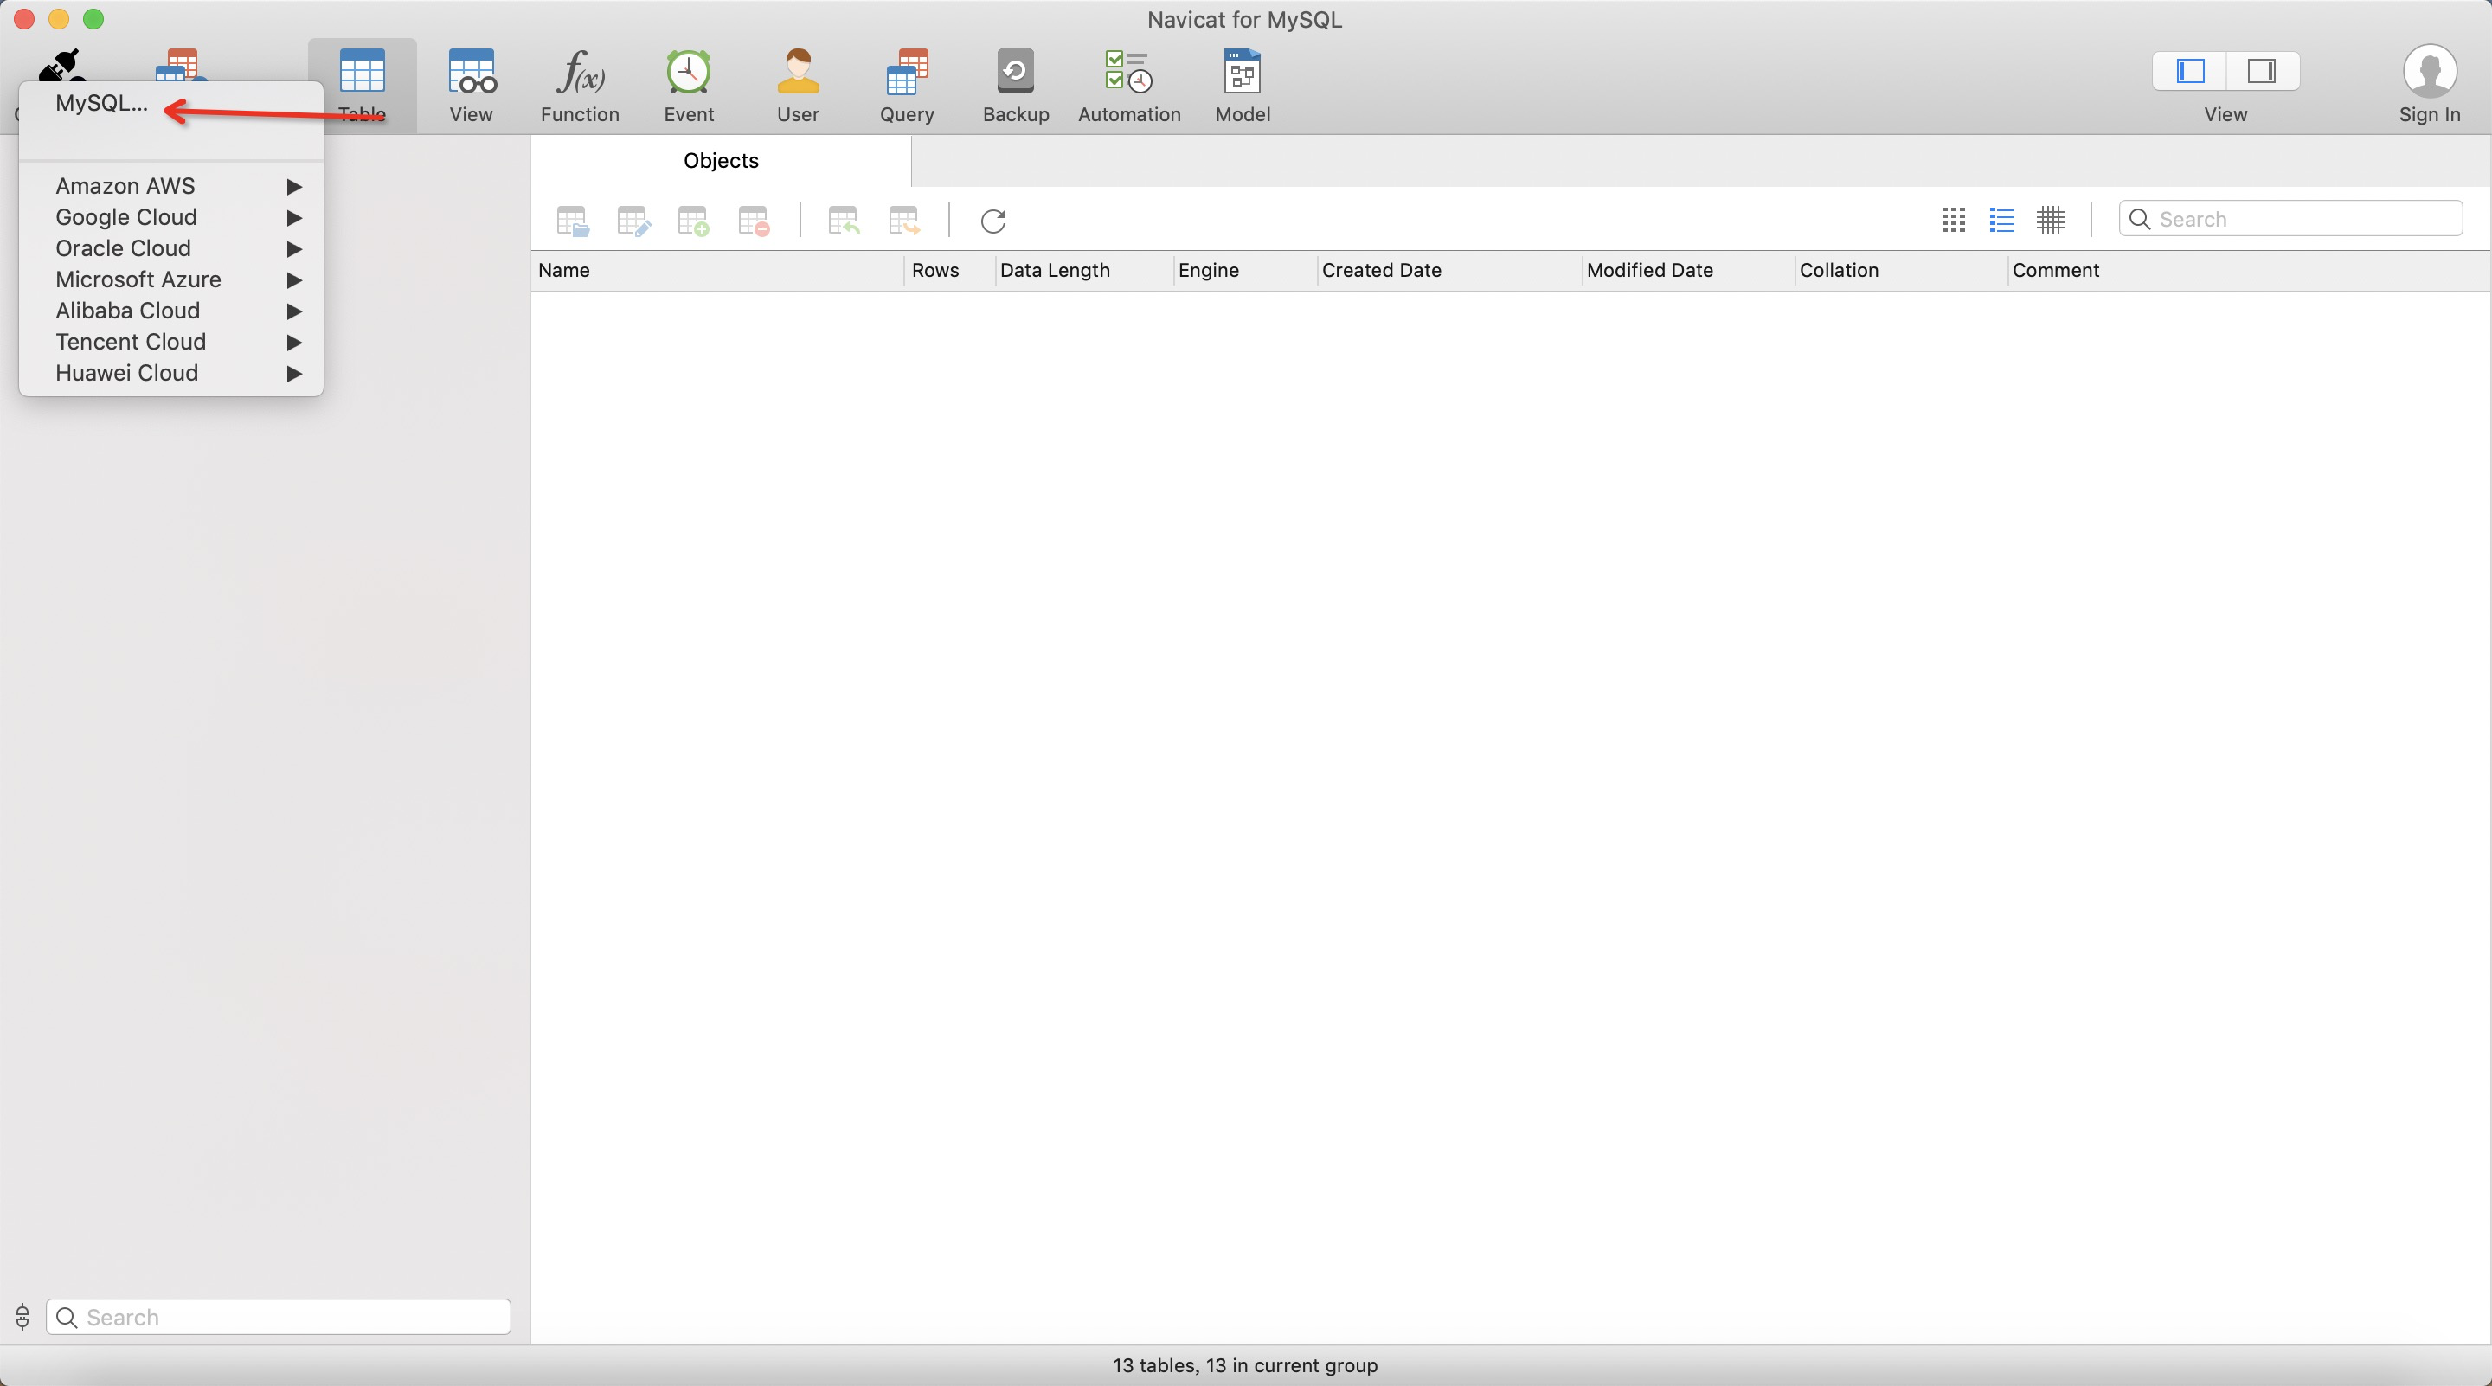Click the connection filter icon beside sidebar search
This screenshot has width=2492, height=1386.
tap(22, 1317)
